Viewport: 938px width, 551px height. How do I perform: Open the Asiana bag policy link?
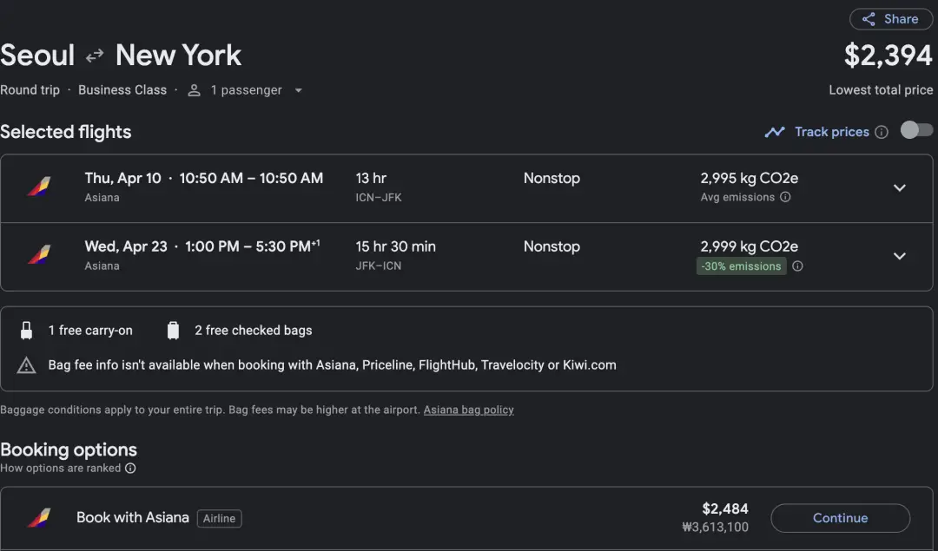(468, 410)
